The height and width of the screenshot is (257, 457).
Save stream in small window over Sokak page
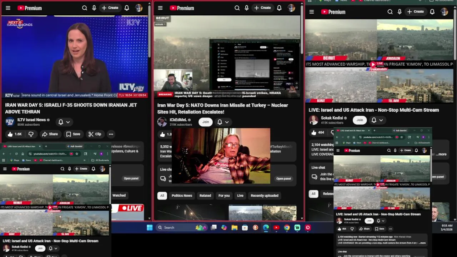click(380, 229)
